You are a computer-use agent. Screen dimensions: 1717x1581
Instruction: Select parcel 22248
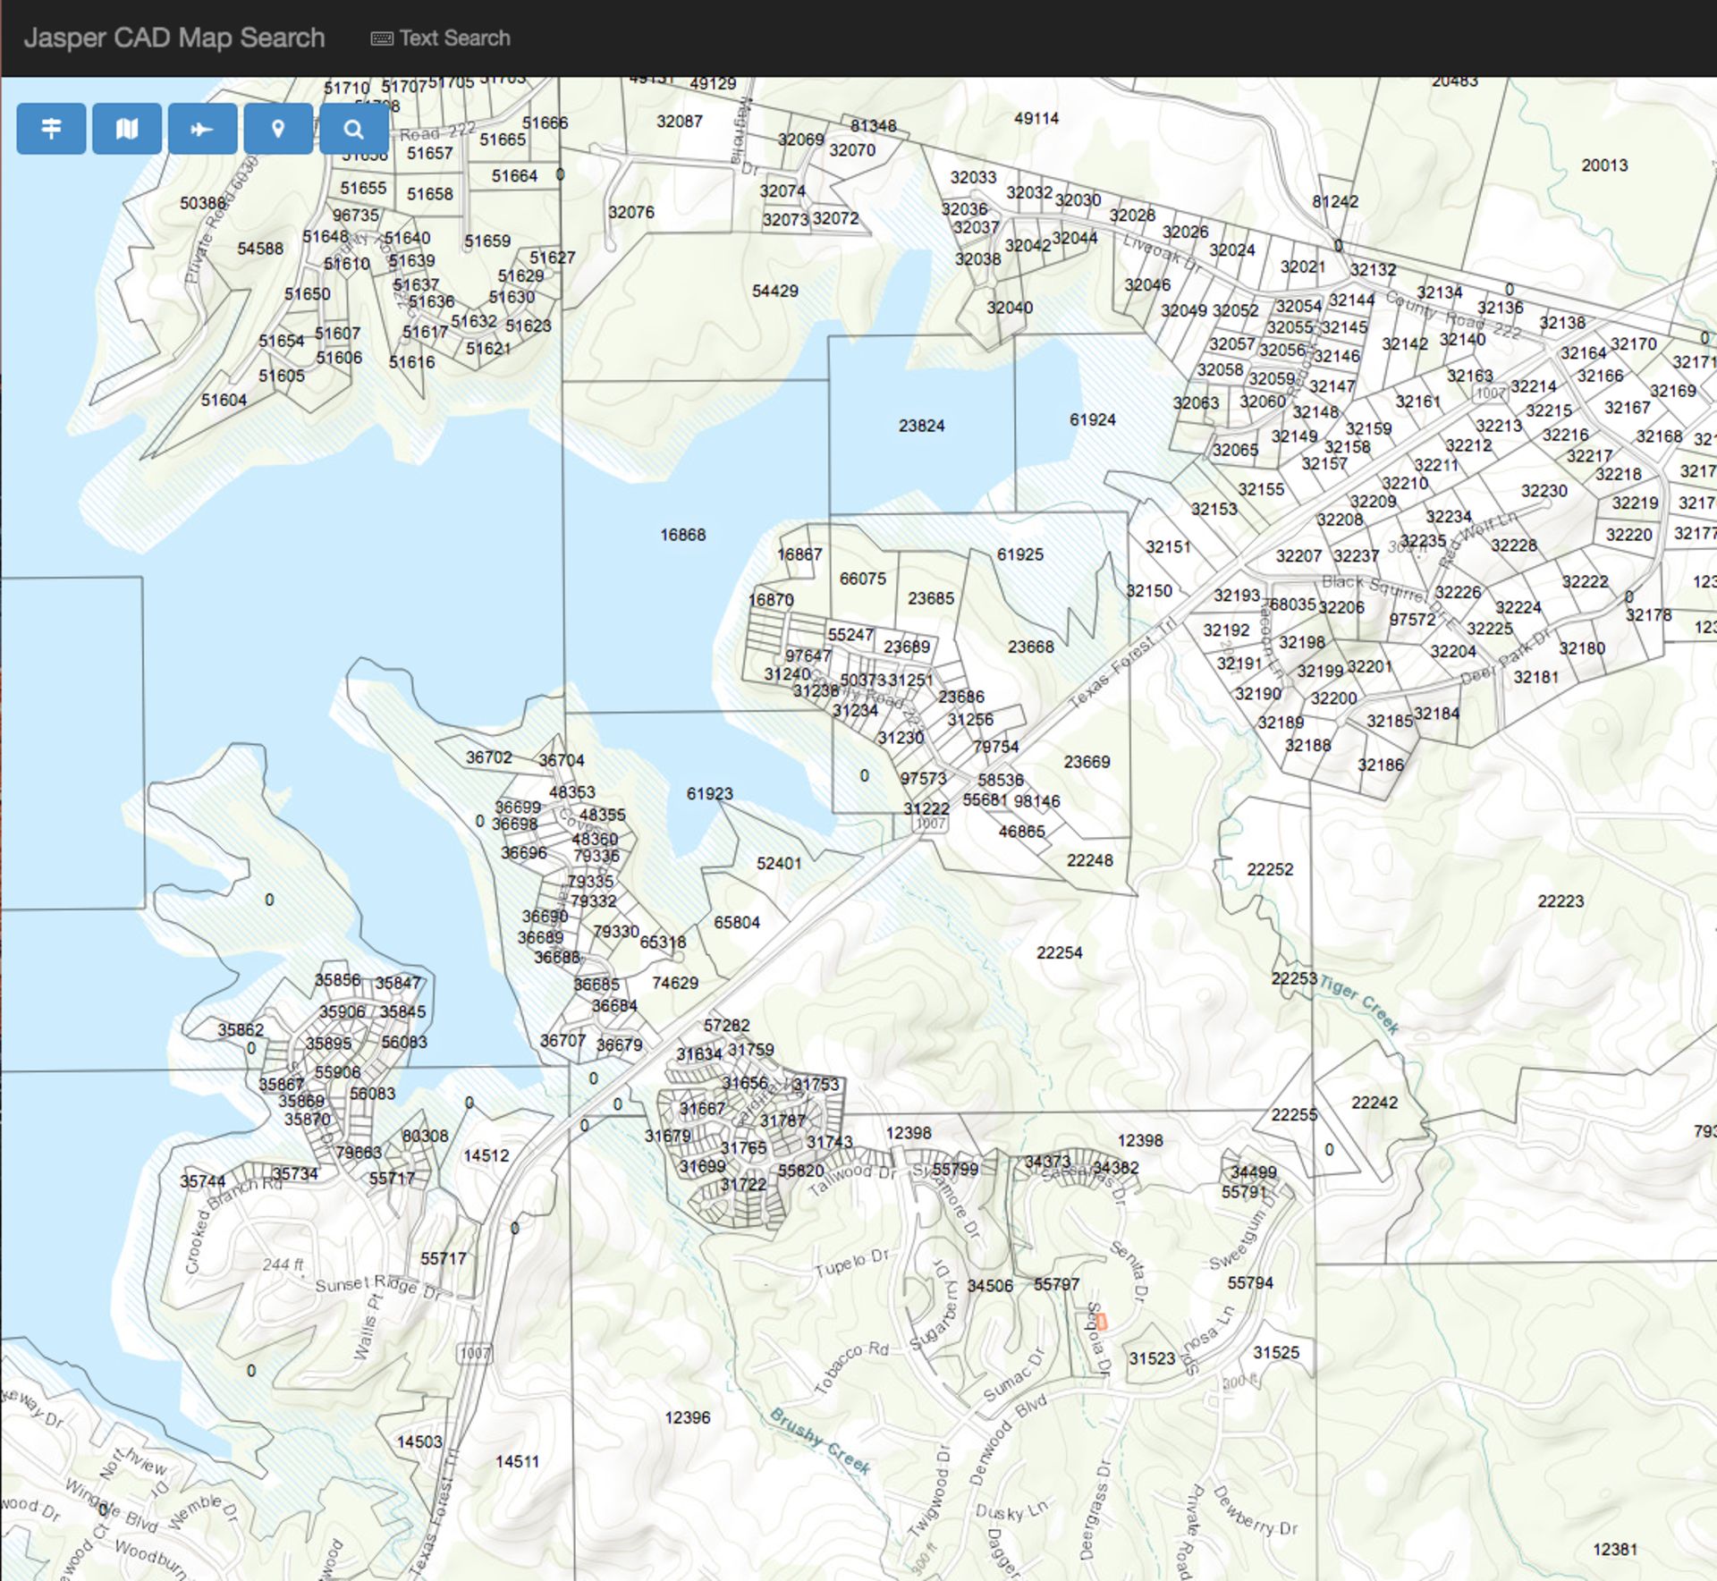[x=1090, y=860]
